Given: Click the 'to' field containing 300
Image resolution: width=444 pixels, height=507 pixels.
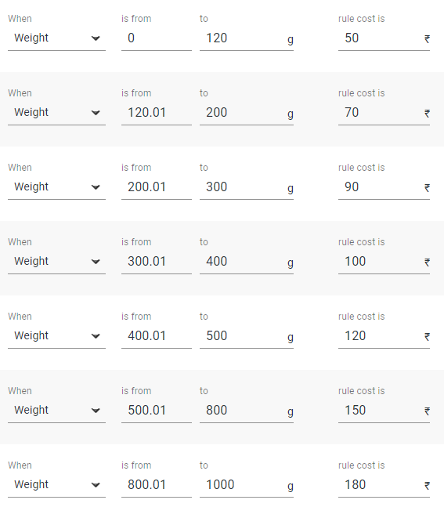Looking at the screenshot, I should pyautogui.click(x=246, y=187).
